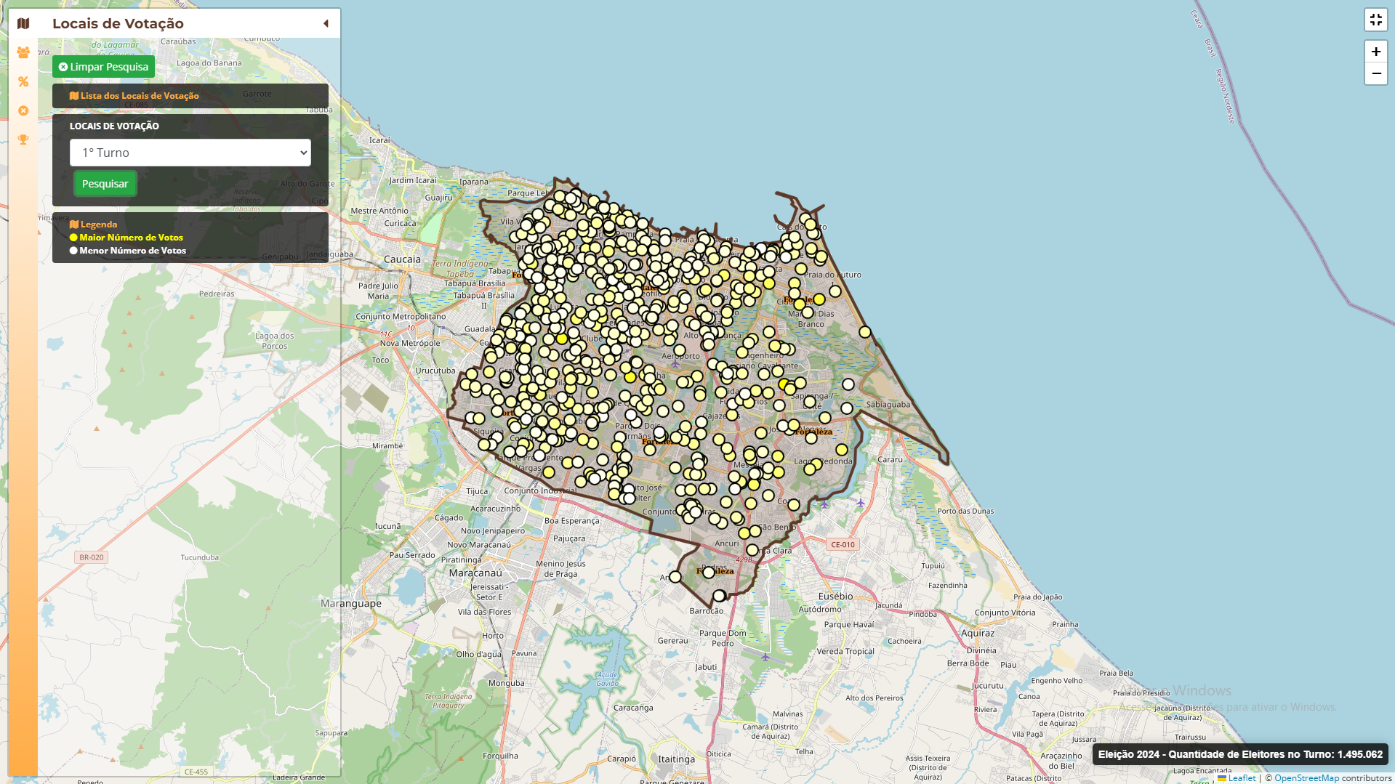
Task: Zoom in on the map
Action: tap(1375, 52)
